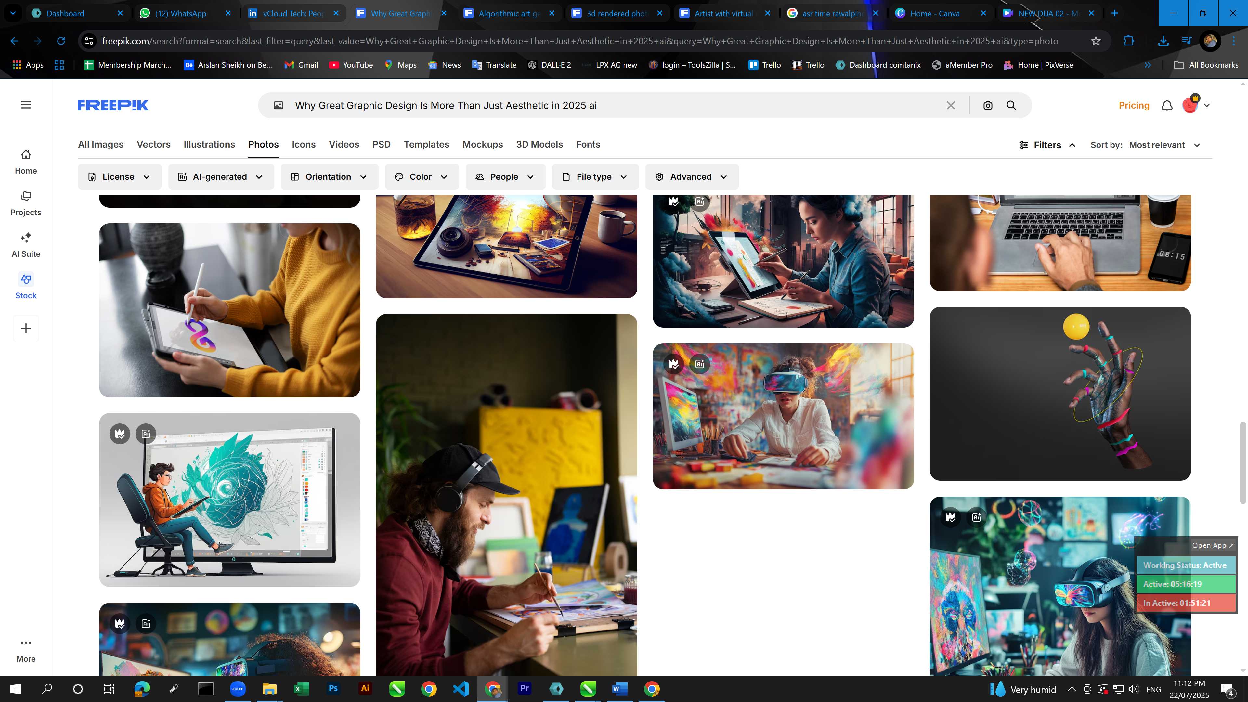Open the PSD tab
The width and height of the screenshot is (1248, 702).
(x=381, y=144)
